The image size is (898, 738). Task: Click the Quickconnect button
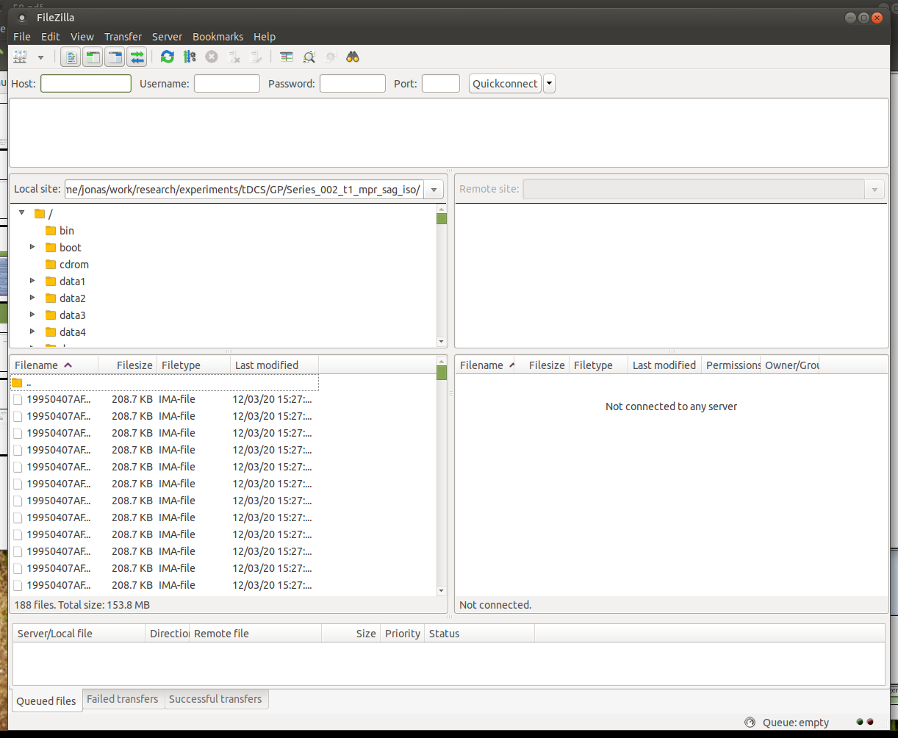[505, 84]
